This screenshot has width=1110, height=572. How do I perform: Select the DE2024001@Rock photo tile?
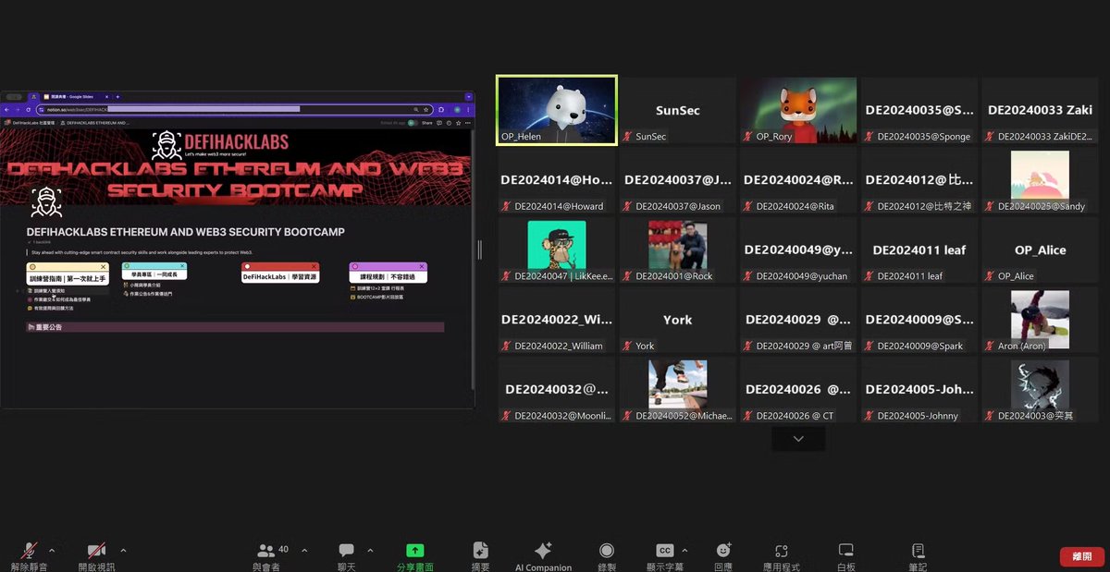pos(678,250)
